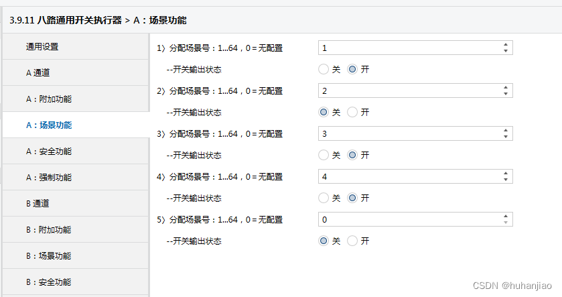This screenshot has width=562, height=297.
Task: Decrease scene number for assignment 2
Action: [x=505, y=94]
